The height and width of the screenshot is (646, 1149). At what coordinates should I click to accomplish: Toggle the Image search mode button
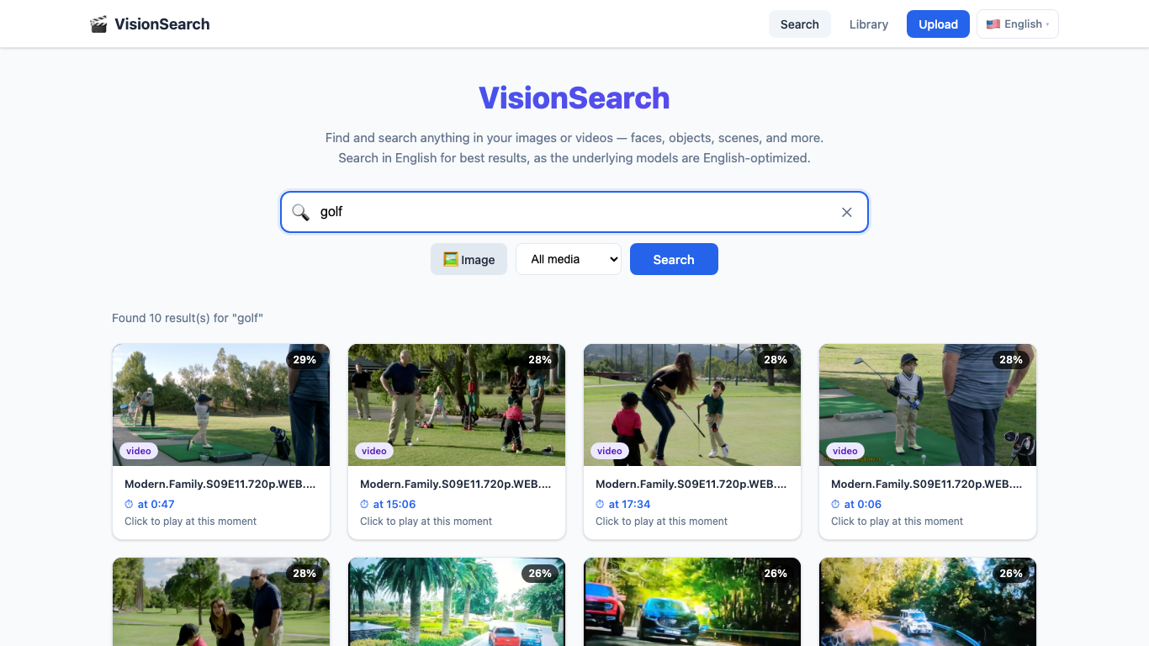pos(469,259)
